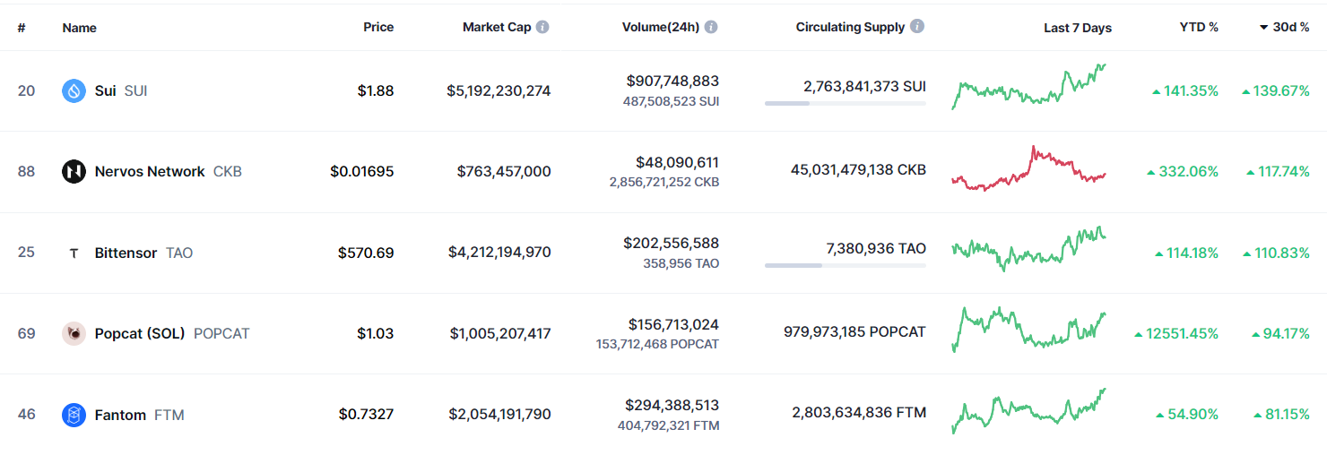Click the Sui circulating supply progress bar
This screenshot has height=455, width=1327.
[846, 103]
